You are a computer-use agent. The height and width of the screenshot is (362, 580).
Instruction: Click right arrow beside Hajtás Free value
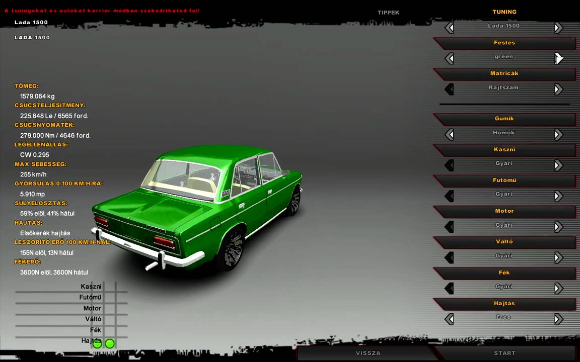[558, 319]
